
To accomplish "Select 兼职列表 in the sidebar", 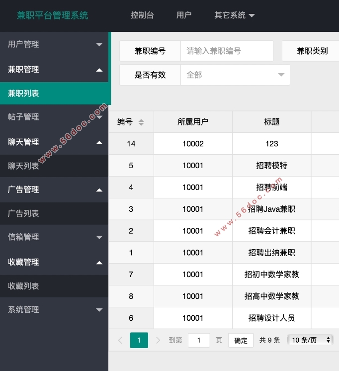I will point(55,93).
